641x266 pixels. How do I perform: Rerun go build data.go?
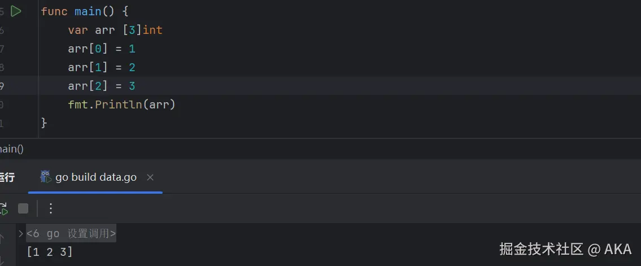pos(3,208)
